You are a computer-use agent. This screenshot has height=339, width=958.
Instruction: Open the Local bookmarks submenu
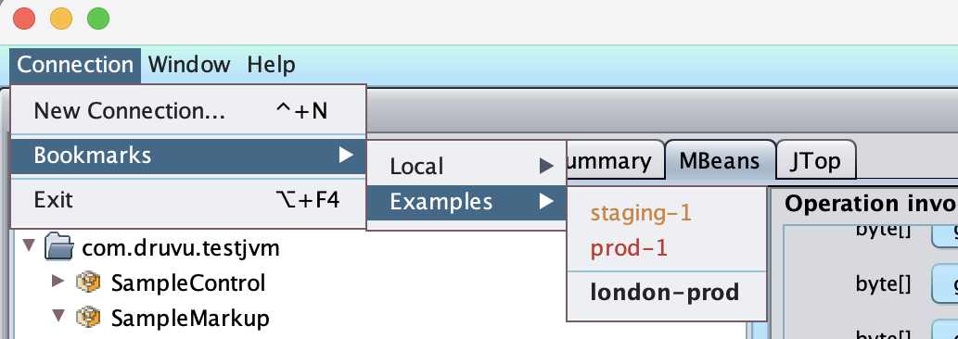pos(466,167)
